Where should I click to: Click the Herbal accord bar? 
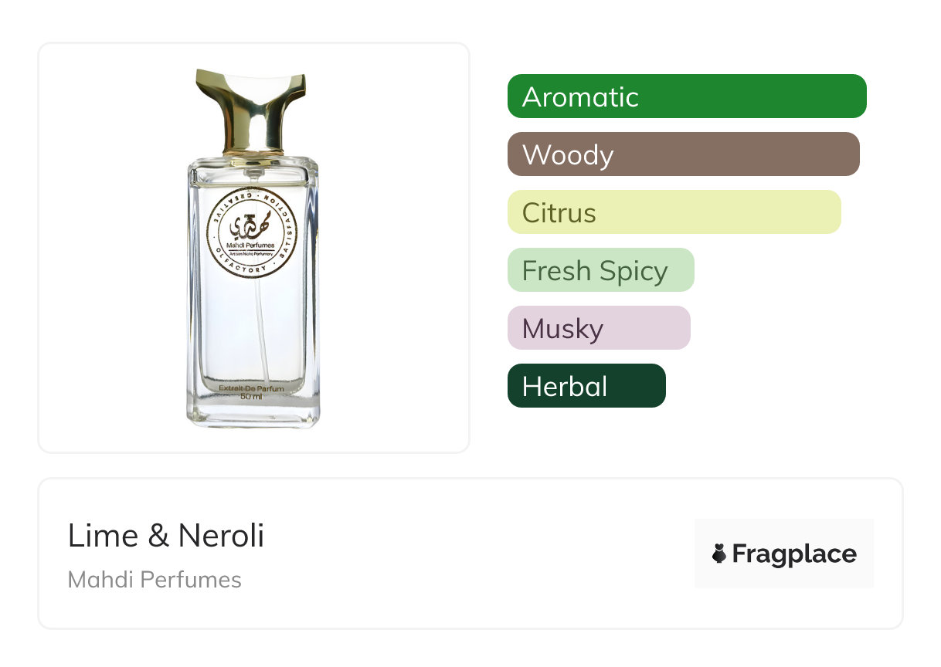pos(586,386)
